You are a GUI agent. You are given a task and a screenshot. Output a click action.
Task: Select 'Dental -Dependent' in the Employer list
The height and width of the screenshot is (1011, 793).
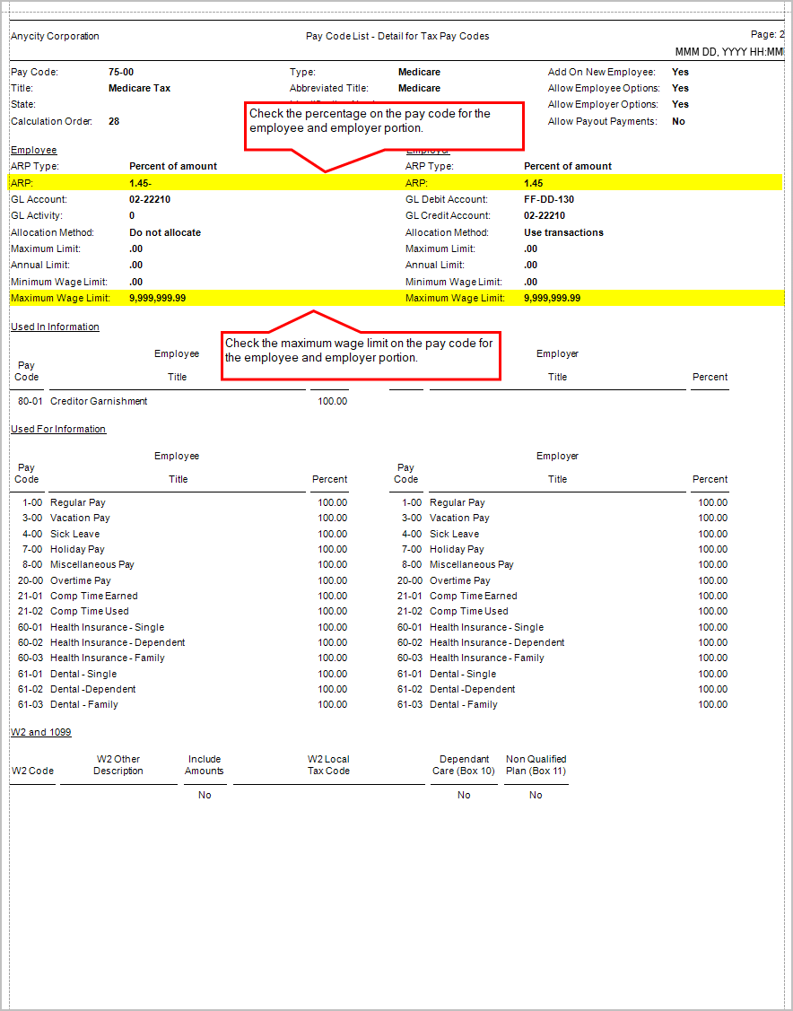(x=473, y=689)
